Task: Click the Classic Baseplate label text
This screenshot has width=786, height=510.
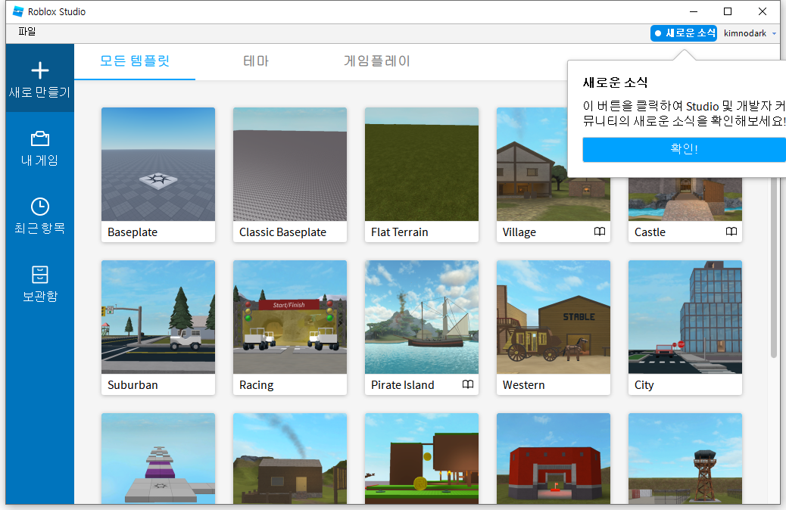Action: [x=282, y=232]
